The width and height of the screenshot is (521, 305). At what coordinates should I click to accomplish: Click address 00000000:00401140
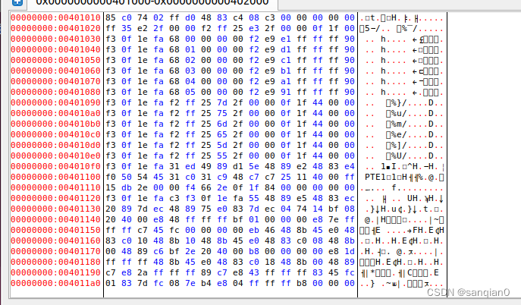click(55, 219)
